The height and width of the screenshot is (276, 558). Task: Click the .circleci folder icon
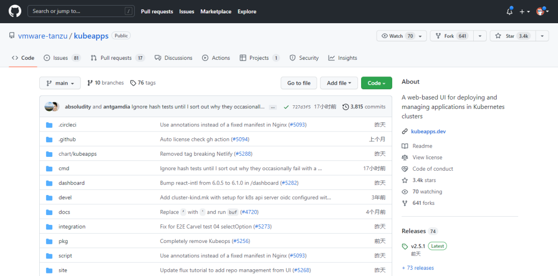coord(49,125)
